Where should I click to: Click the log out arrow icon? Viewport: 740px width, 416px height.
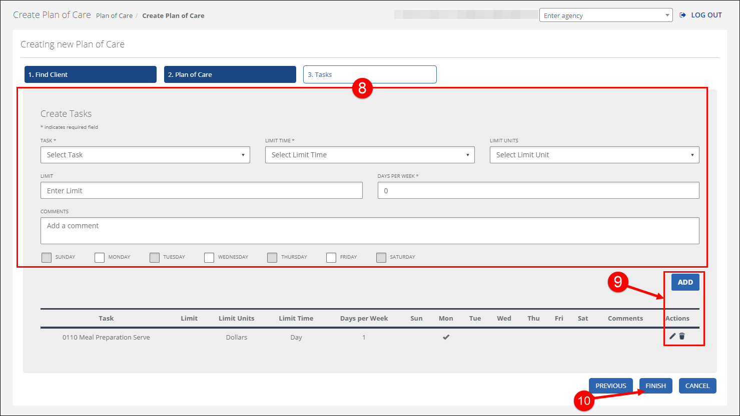(683, 15)
